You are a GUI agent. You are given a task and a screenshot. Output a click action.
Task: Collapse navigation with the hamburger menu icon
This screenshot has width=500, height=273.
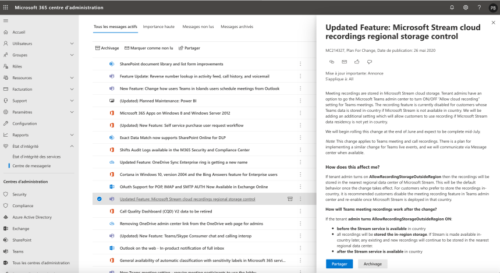[6, 21]
